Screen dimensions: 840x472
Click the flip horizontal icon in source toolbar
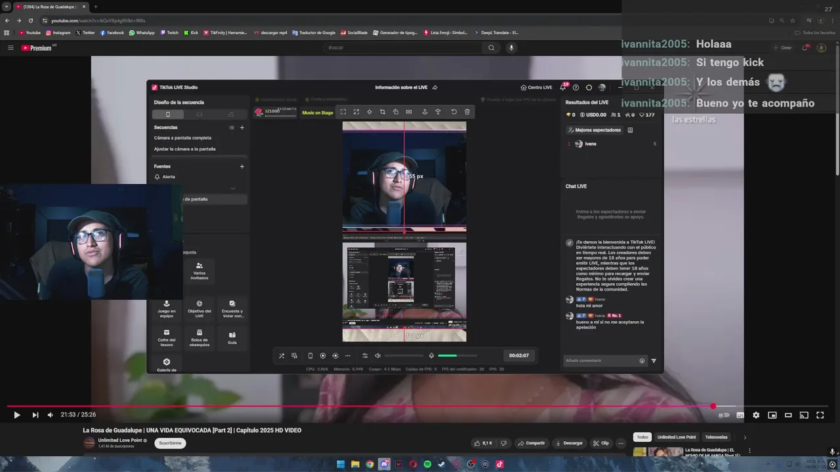coord(409,112)
